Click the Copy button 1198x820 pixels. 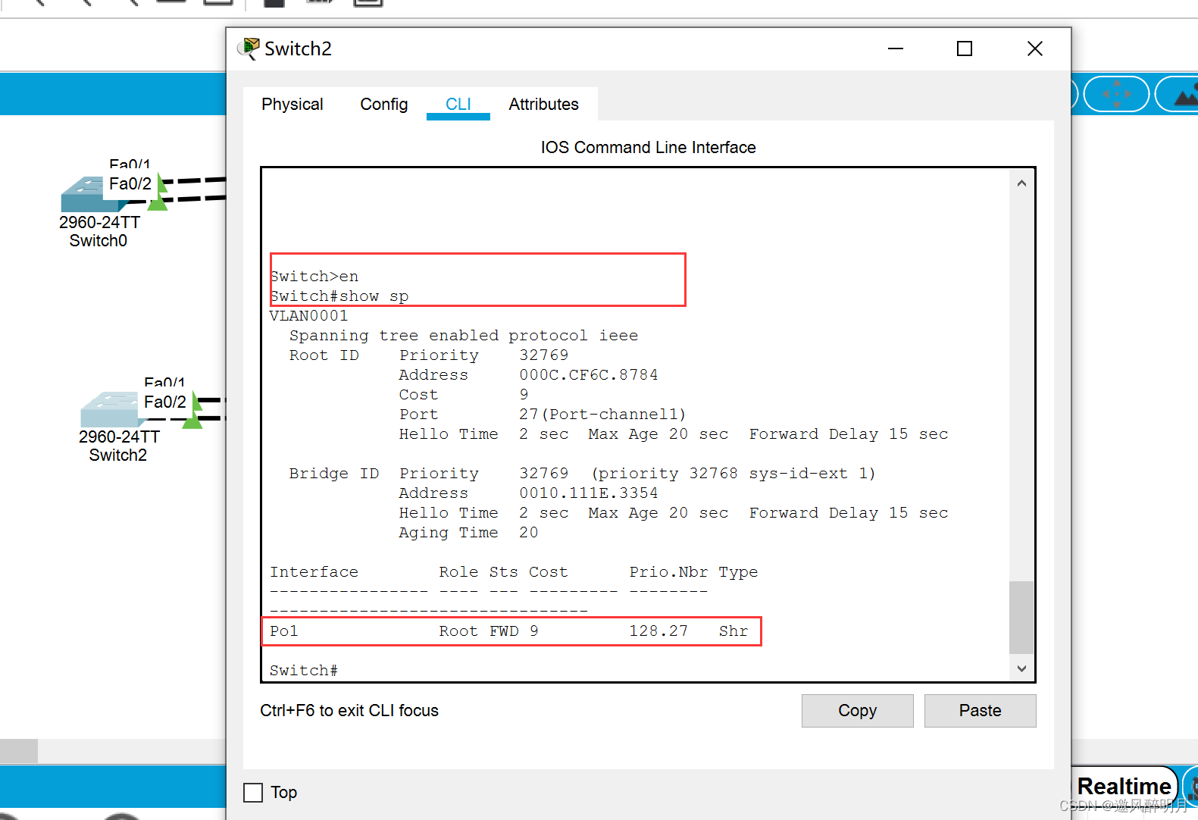pyautogui.click(x=857, y=710)
